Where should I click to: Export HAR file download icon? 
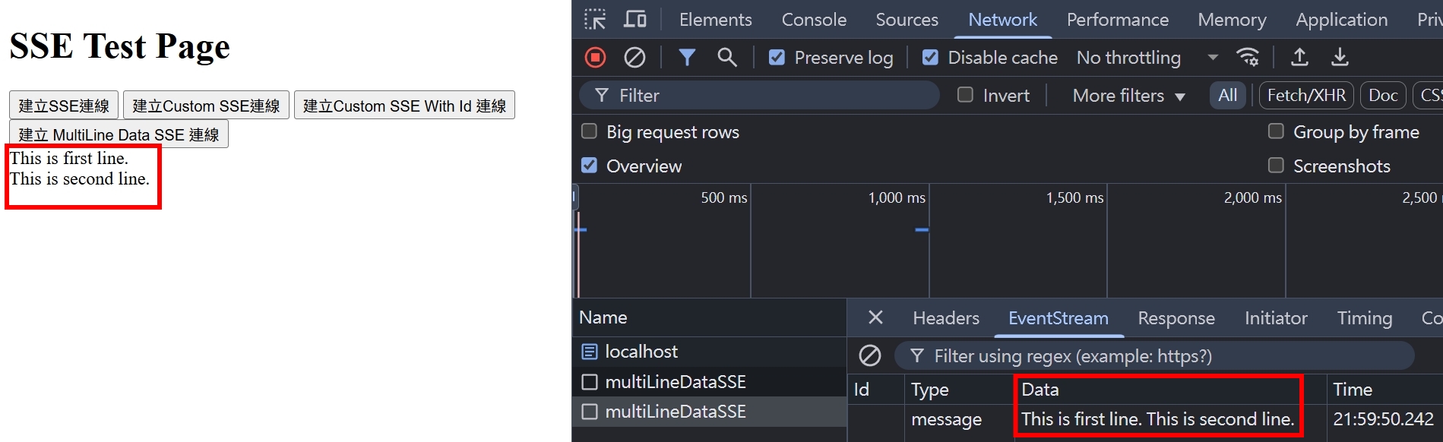[1340, 57]
